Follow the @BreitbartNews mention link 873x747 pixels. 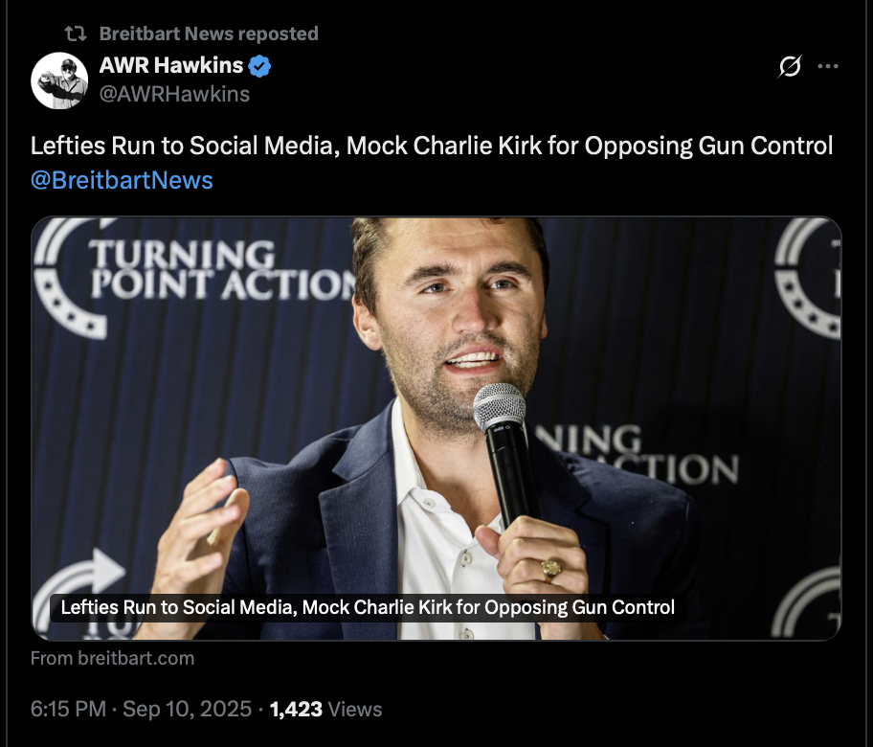pyautogui.click(x=122, y=180)
